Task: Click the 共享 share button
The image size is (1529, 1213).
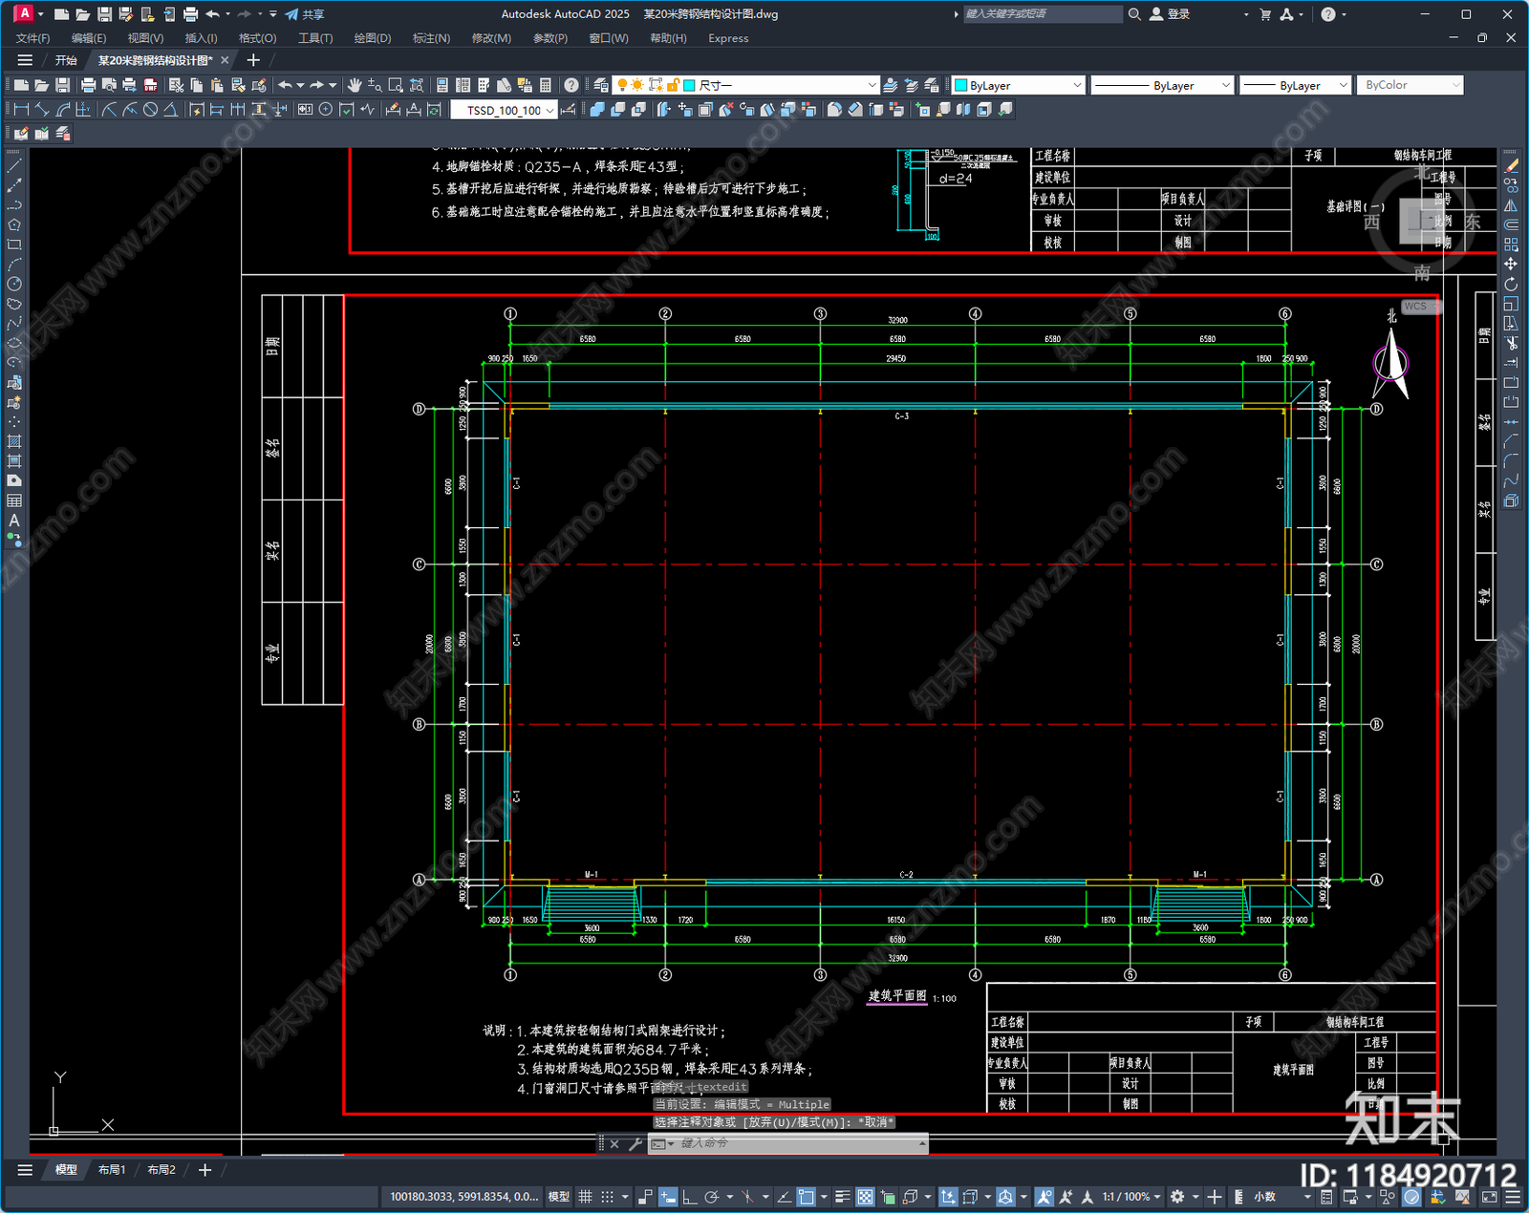Action: (305, 14)
